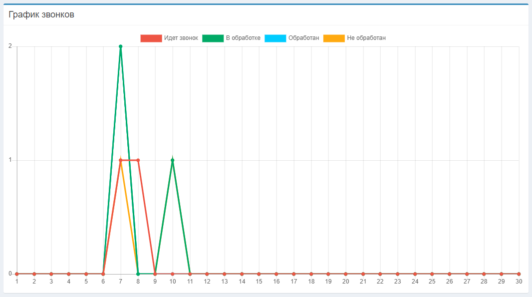Select the zero data point at day 25
532x297 pixels.
pos(432,274)
